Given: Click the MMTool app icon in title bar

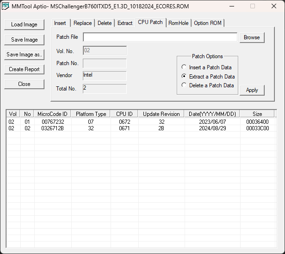Looking at the screenshot, I should point(6,6).
